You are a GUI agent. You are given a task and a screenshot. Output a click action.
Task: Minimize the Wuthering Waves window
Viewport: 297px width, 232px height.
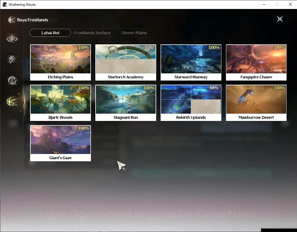pyautogui.click(x=264, y=4)
